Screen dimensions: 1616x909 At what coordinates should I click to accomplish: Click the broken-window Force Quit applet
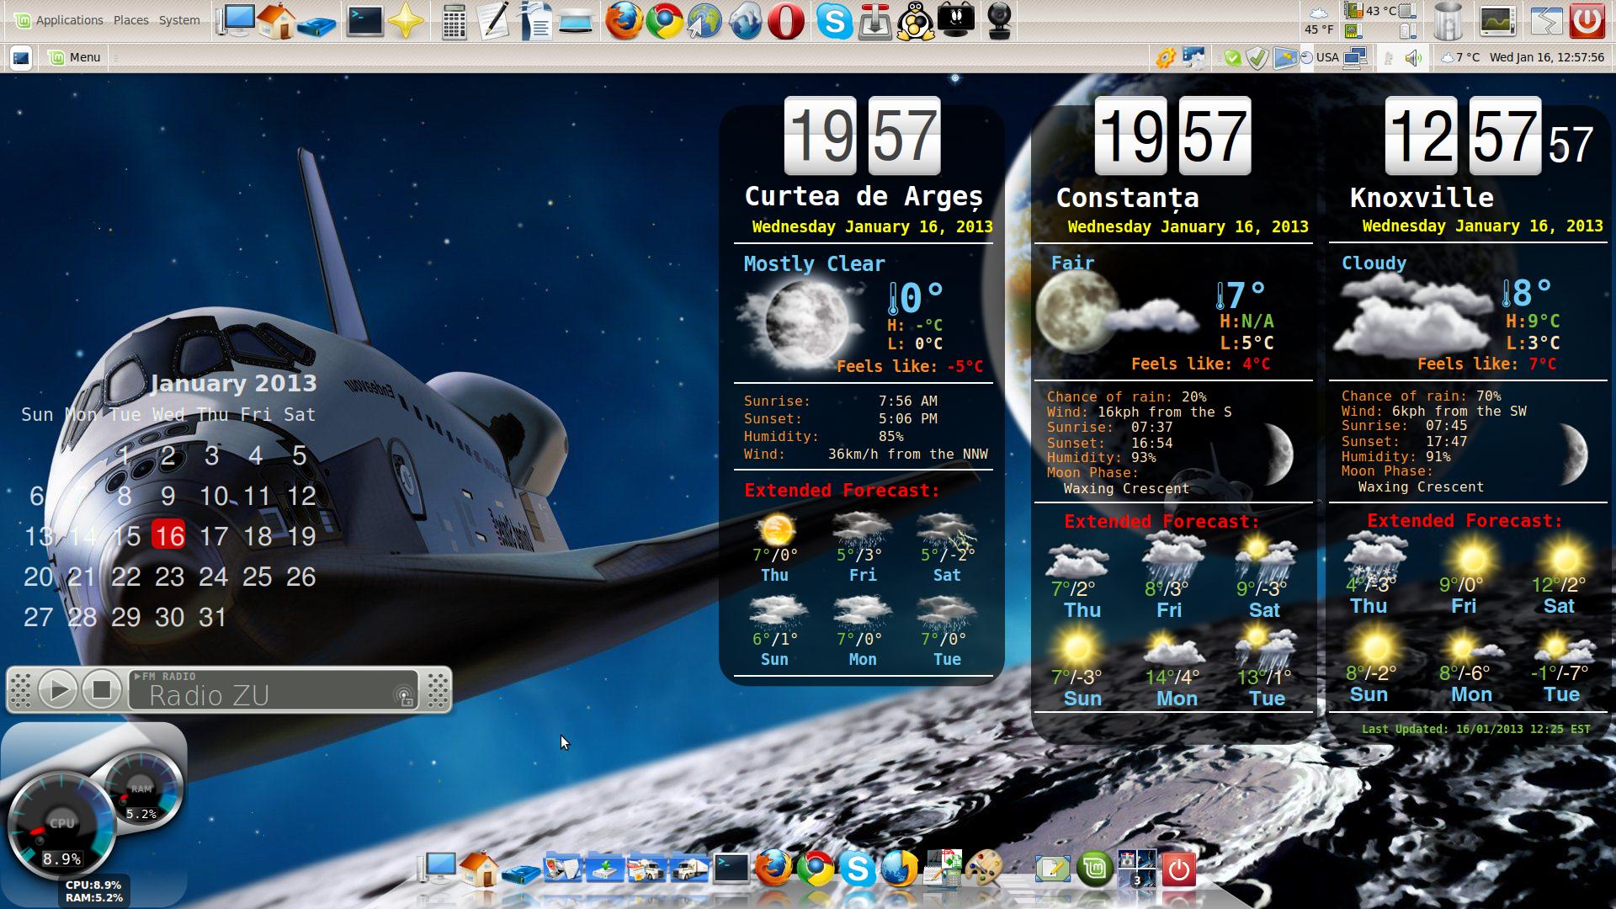(1546, 21)
